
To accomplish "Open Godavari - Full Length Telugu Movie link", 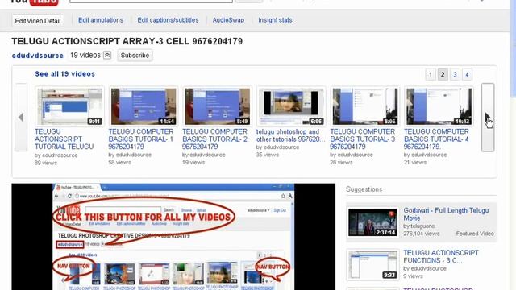I will 446,214.
